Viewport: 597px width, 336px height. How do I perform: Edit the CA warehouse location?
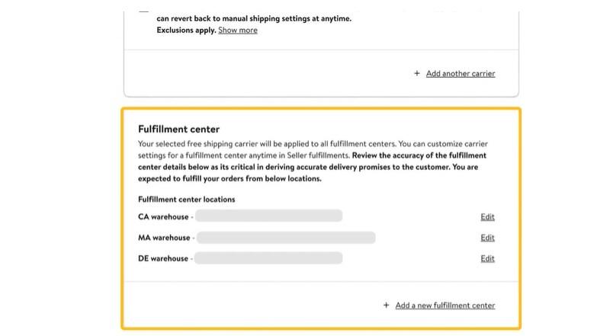point(487,217)
